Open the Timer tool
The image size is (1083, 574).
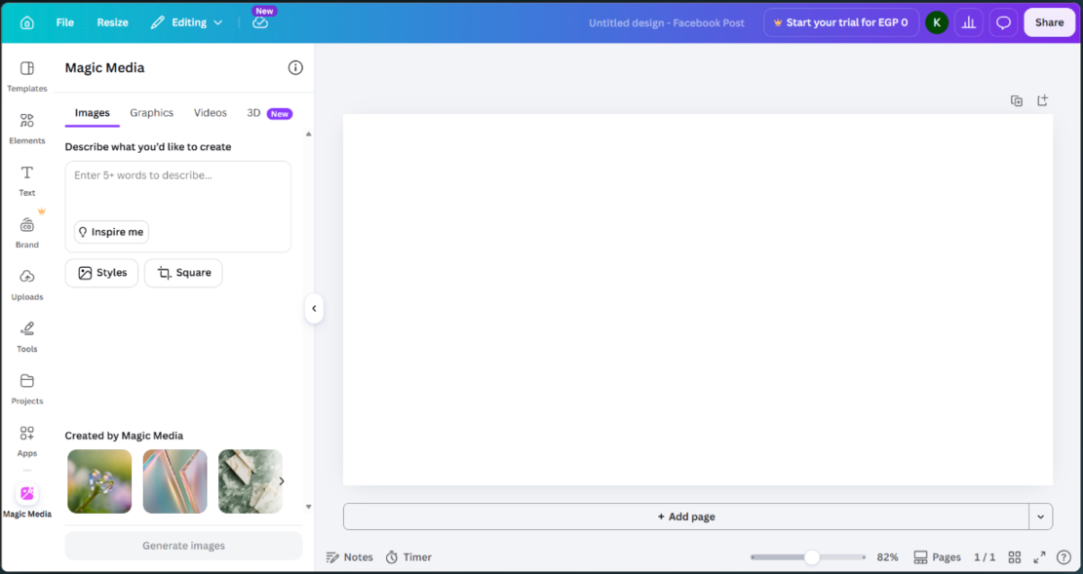(x=408, y=557)
